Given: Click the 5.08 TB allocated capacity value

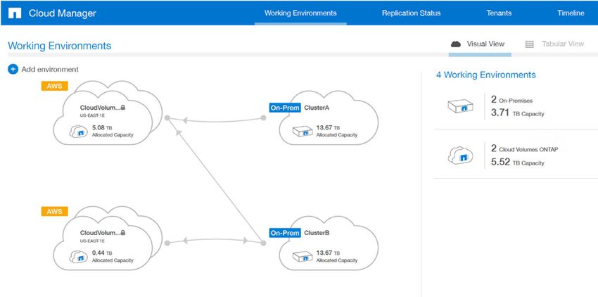Looking at the screenshot, I should (102, 127).
